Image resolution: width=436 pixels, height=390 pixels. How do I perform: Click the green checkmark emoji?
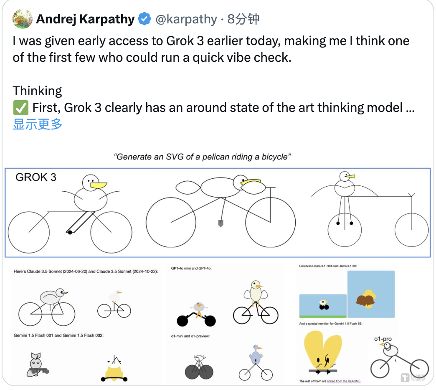coord(20,108)
